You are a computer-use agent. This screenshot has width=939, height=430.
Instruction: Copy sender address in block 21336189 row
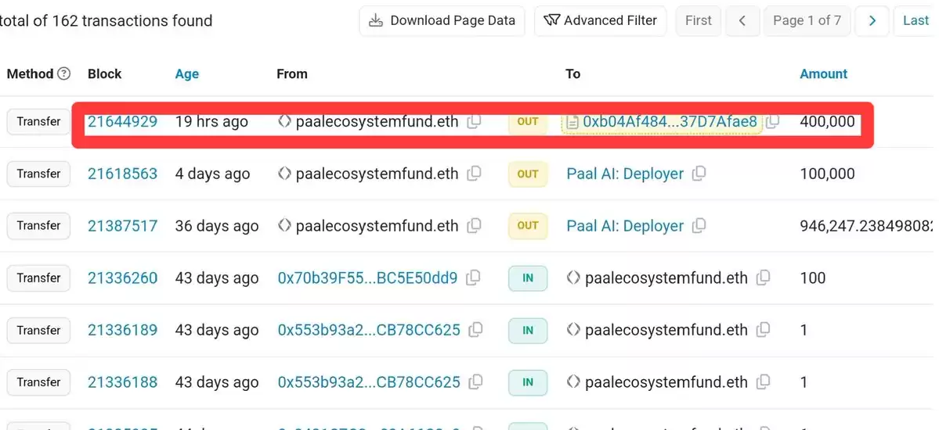pos(475,330)
